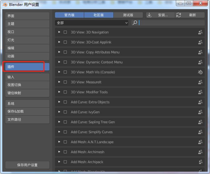Click community icon on MeasureIt row
Image resolution: width=210 pixels, height=174 pixels.
[200, 82]
